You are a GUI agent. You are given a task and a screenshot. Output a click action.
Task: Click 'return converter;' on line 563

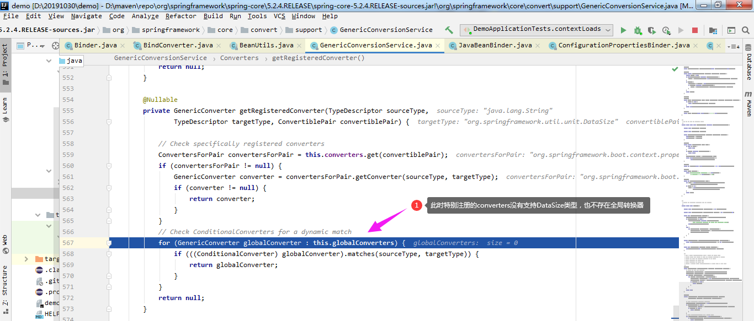click(x=222, y=199)
